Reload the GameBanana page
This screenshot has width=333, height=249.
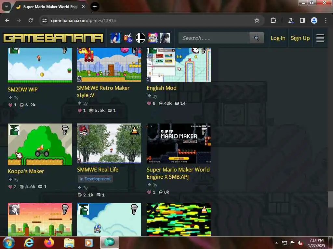click(x=31, y=20)
